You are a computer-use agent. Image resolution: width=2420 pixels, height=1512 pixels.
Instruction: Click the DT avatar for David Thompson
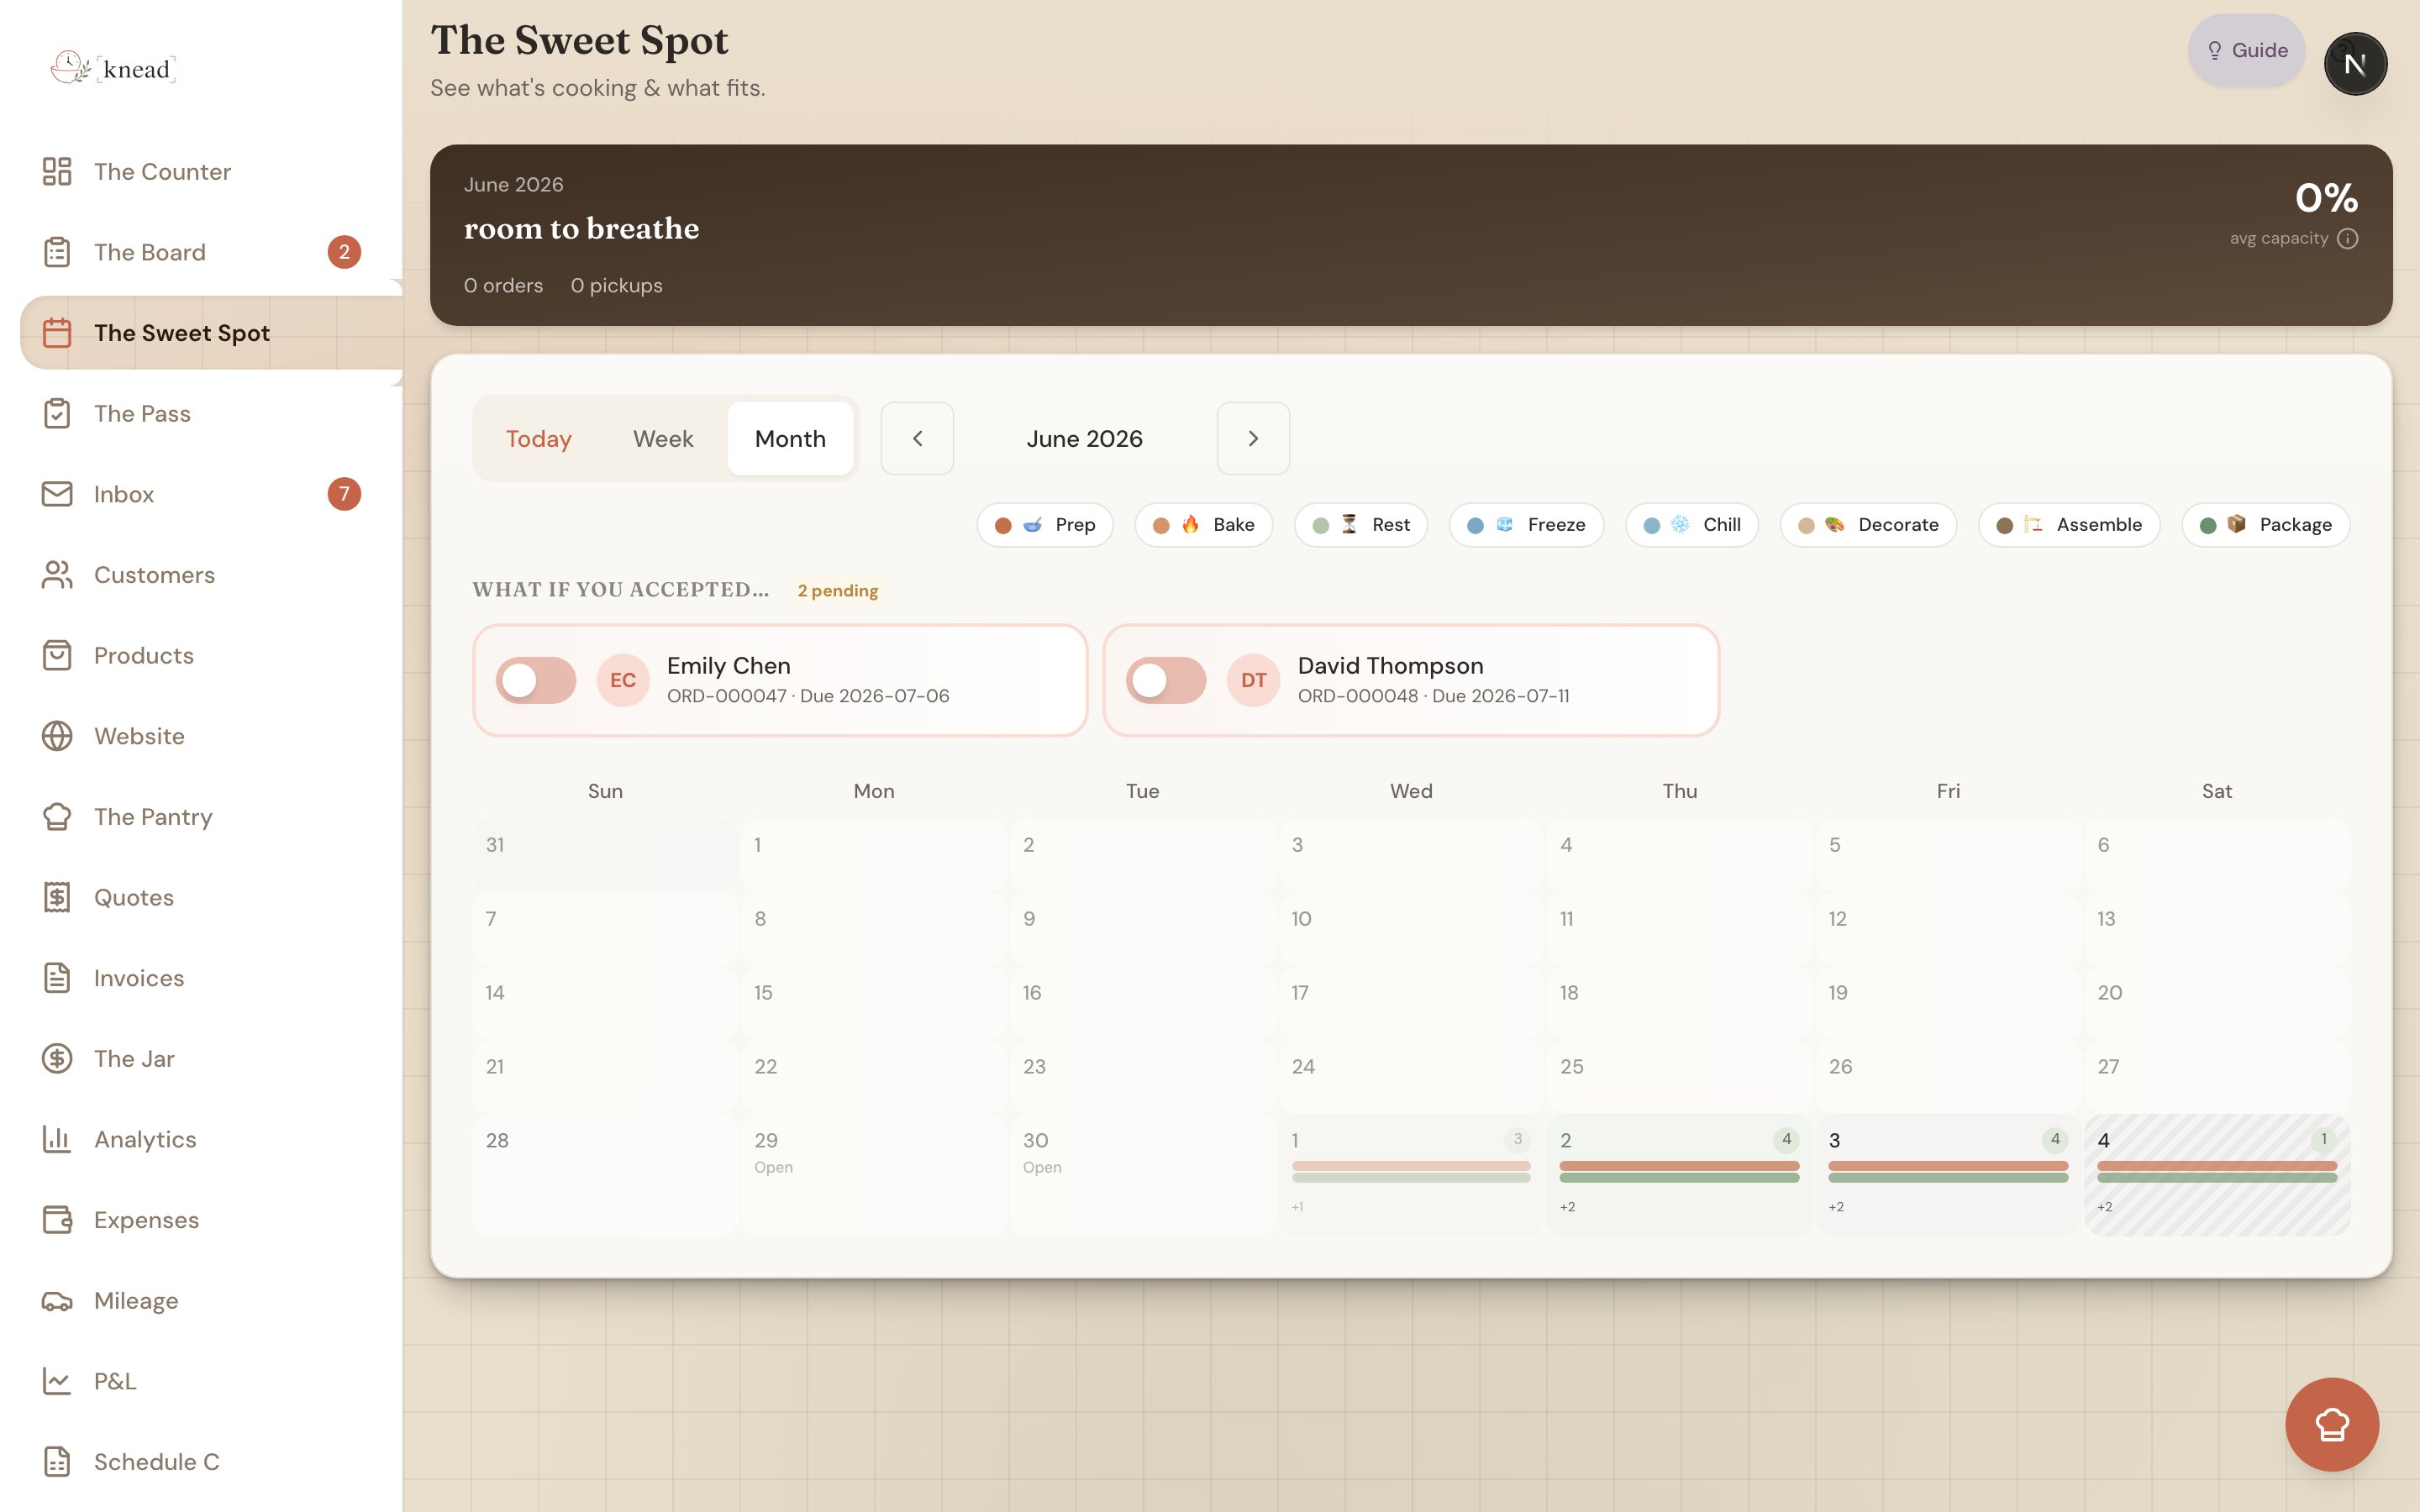tap(1254, 680)
